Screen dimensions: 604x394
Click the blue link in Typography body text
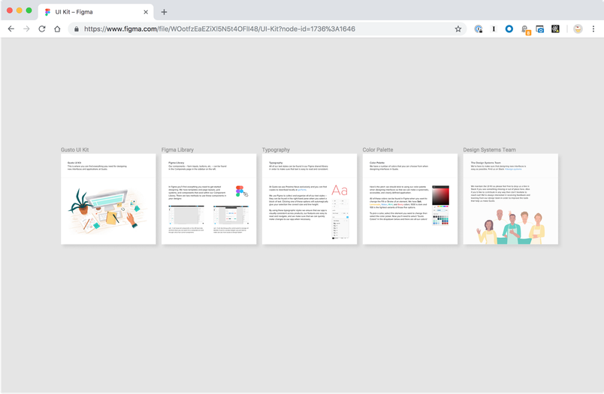[x=302, y=190]
